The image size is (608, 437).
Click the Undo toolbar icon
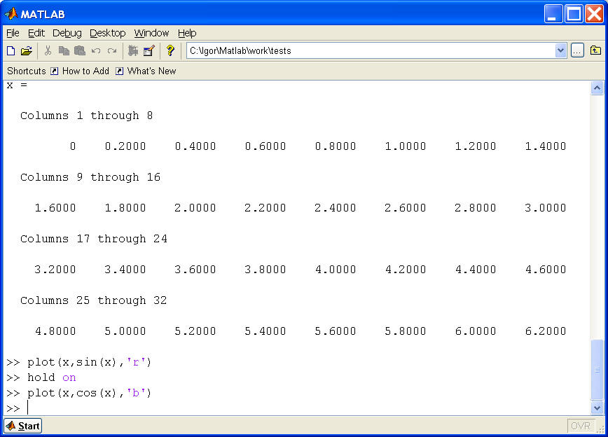pyautogui.click(x=96, y=50)
